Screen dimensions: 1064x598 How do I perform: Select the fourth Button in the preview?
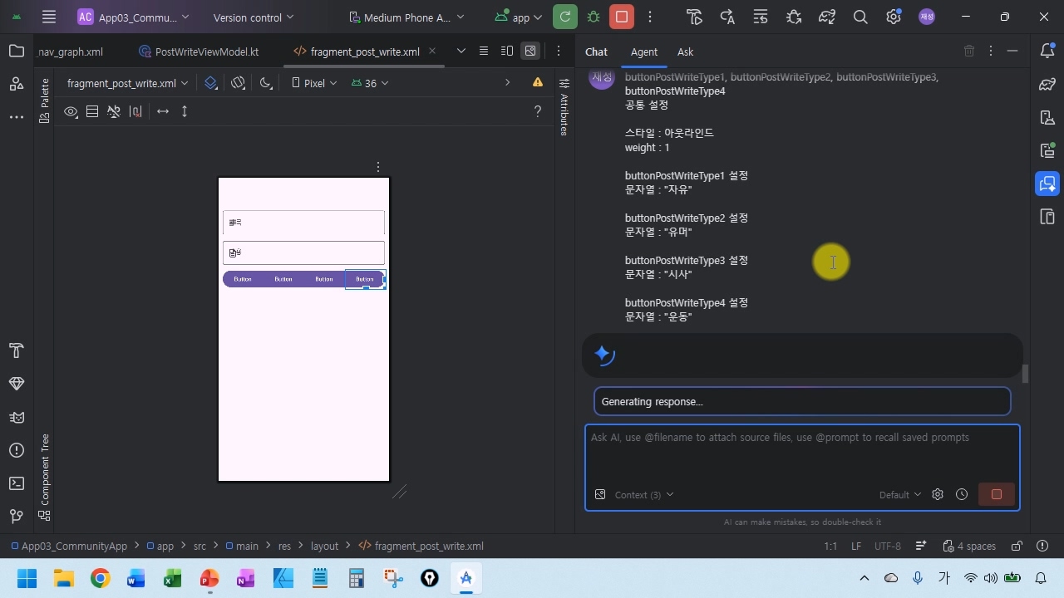tap(365, 279)
